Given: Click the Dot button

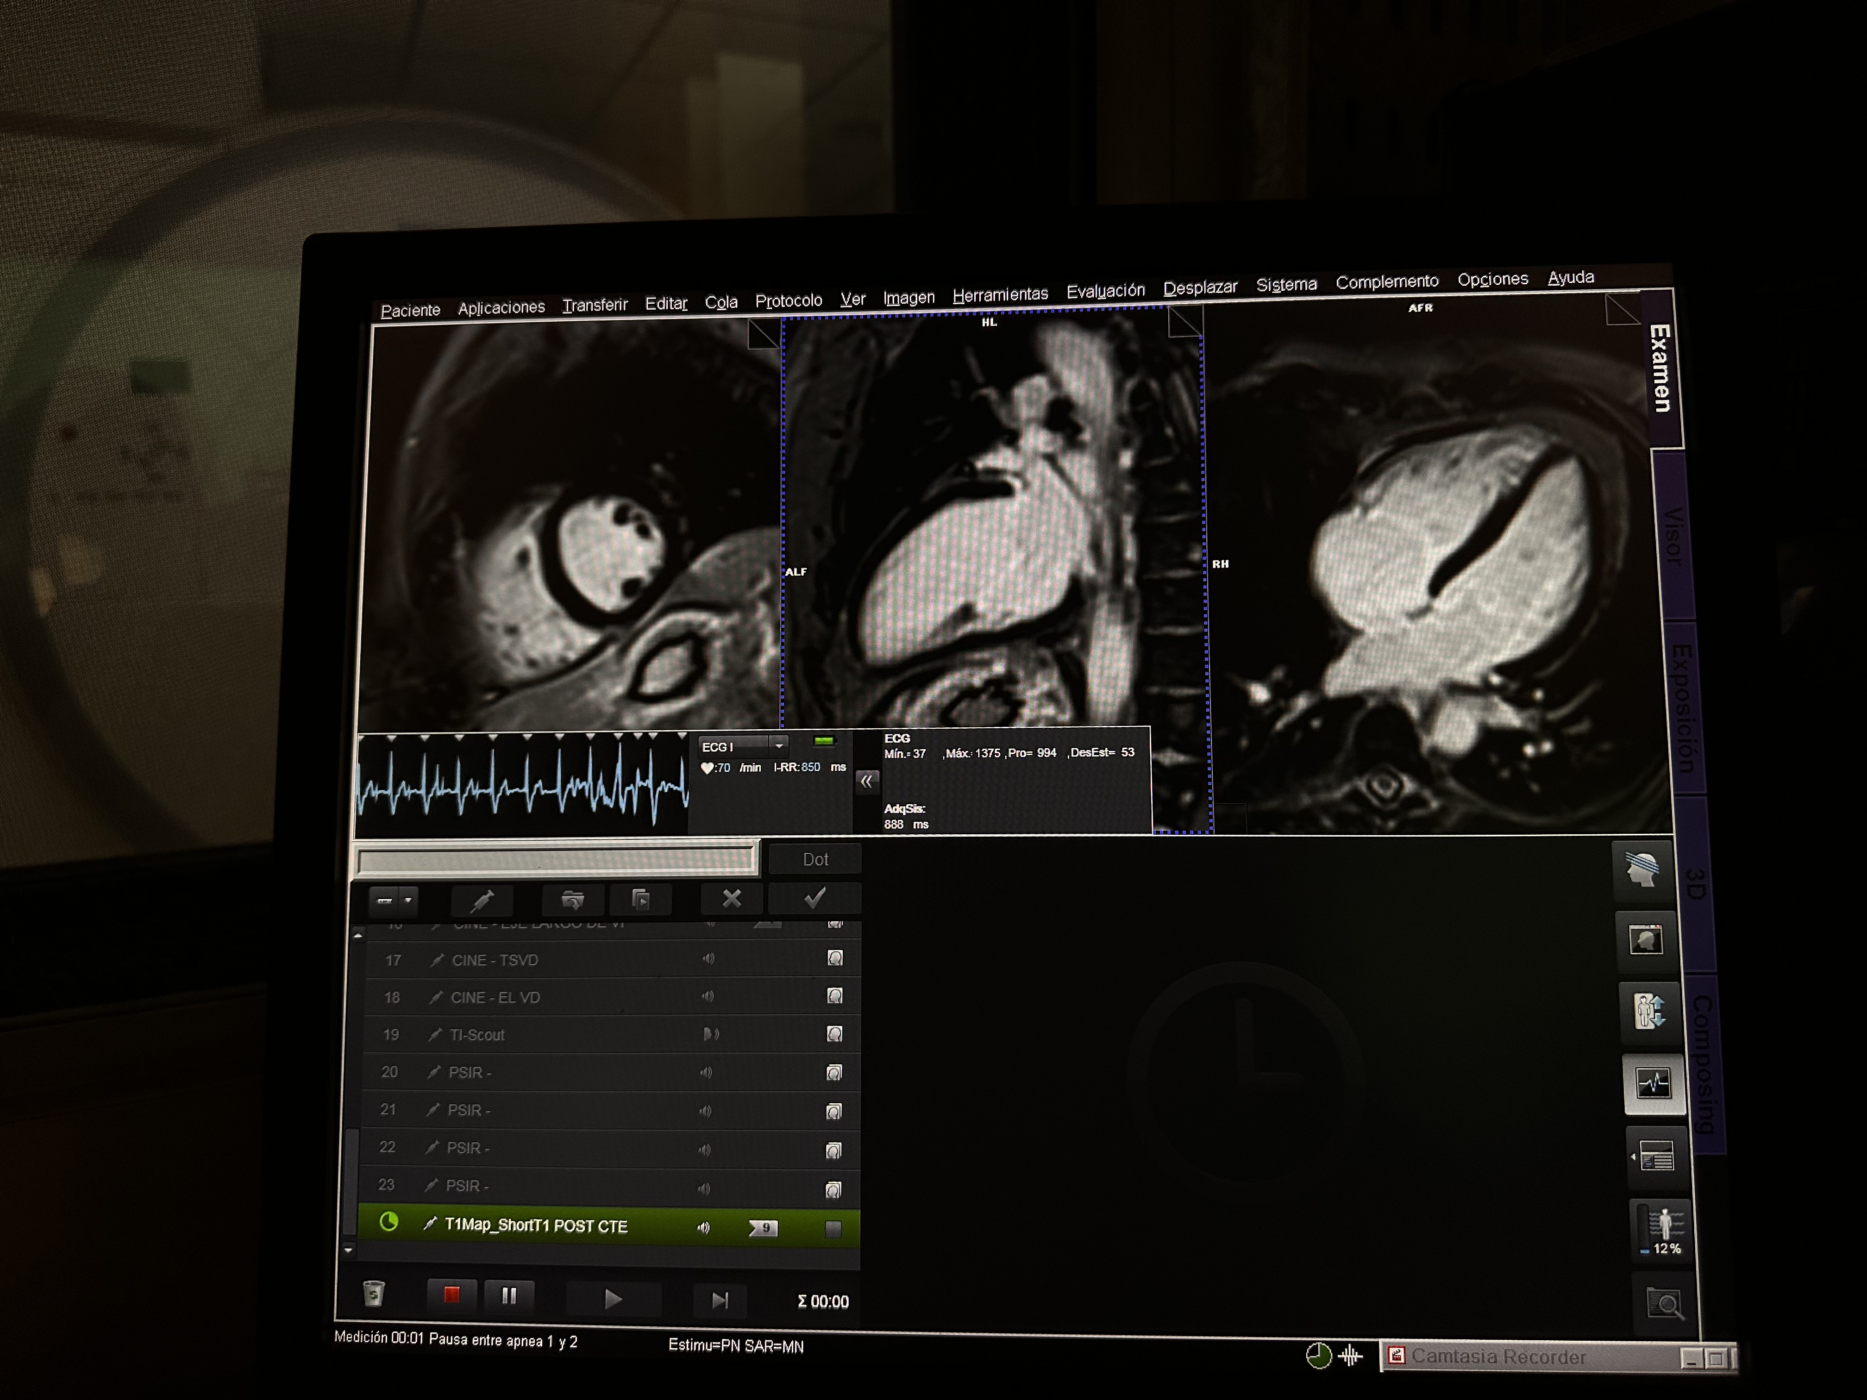Looking at the screenshot, I should pos(814,859).
